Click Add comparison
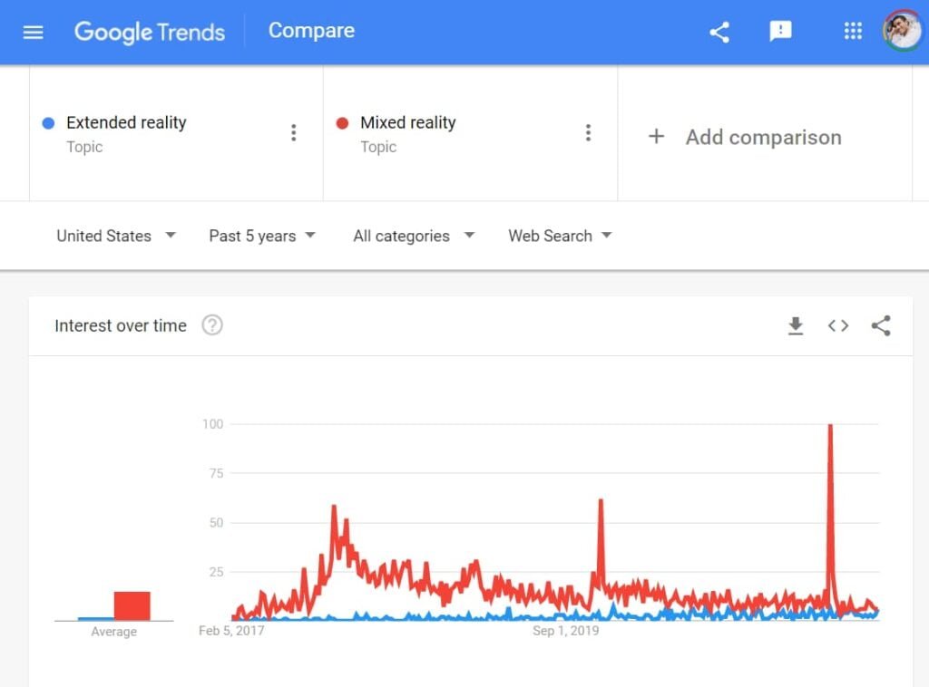929x687 pixels. (746, 138)
